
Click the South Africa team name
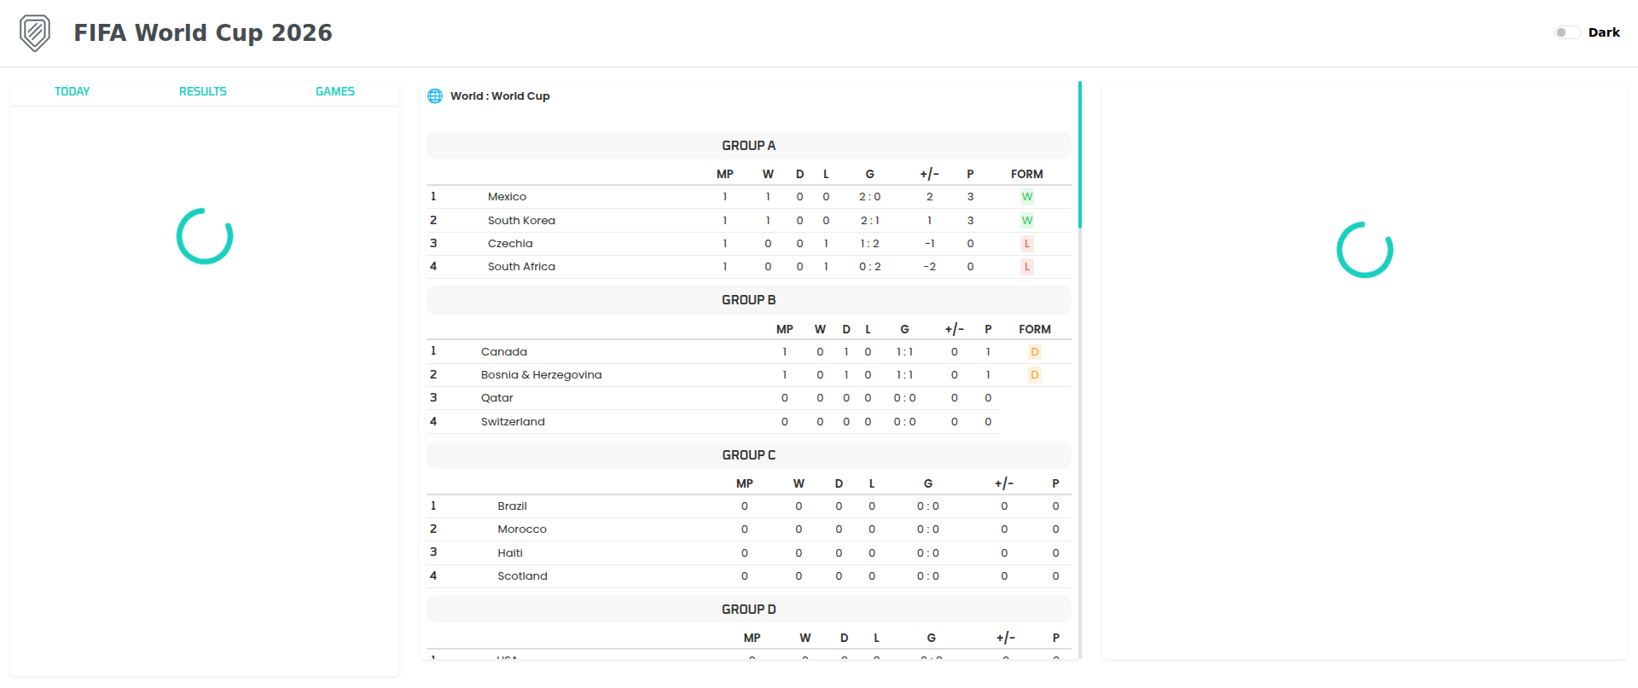[521, 267]
